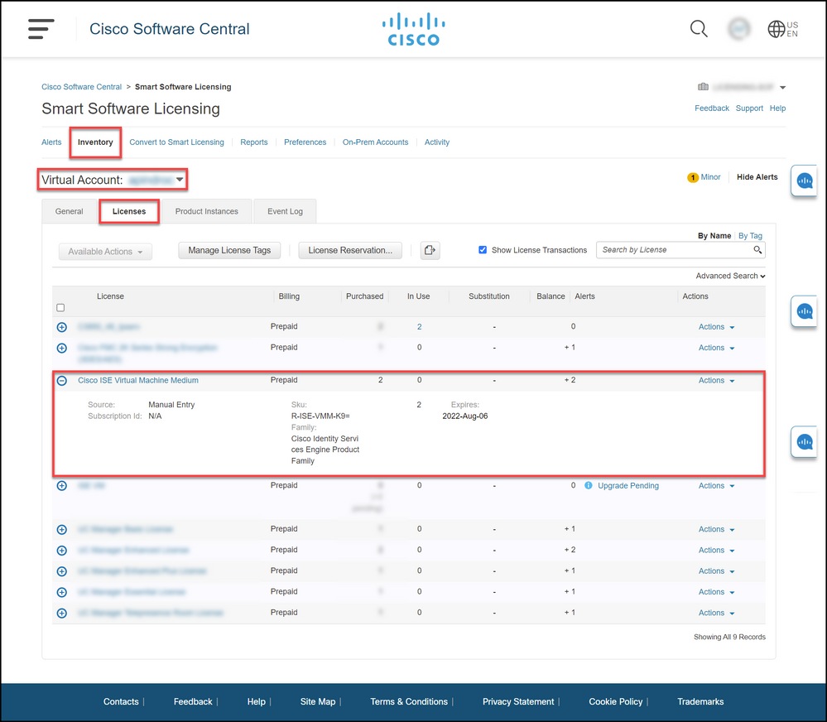Switch license view to By Tag

coord(750,236)
